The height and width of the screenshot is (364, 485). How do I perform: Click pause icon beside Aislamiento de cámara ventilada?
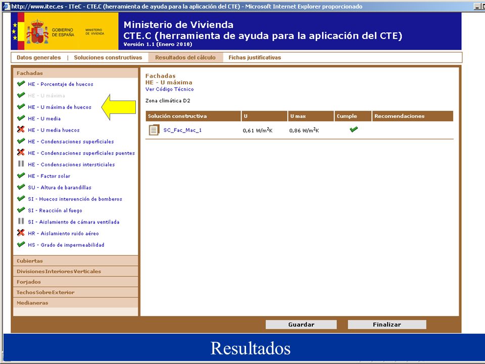click(21, 221)
